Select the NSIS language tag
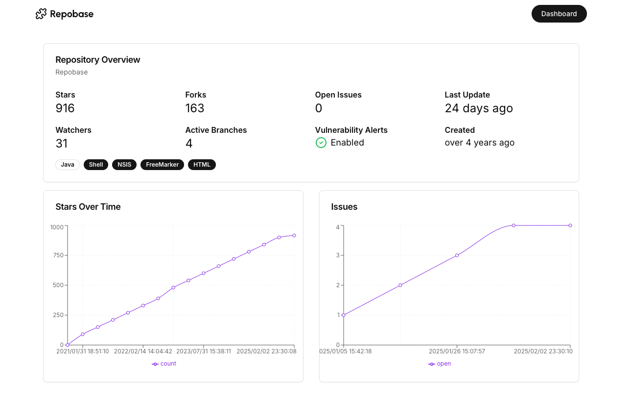The image size is (630, 396). pos(124,165)
